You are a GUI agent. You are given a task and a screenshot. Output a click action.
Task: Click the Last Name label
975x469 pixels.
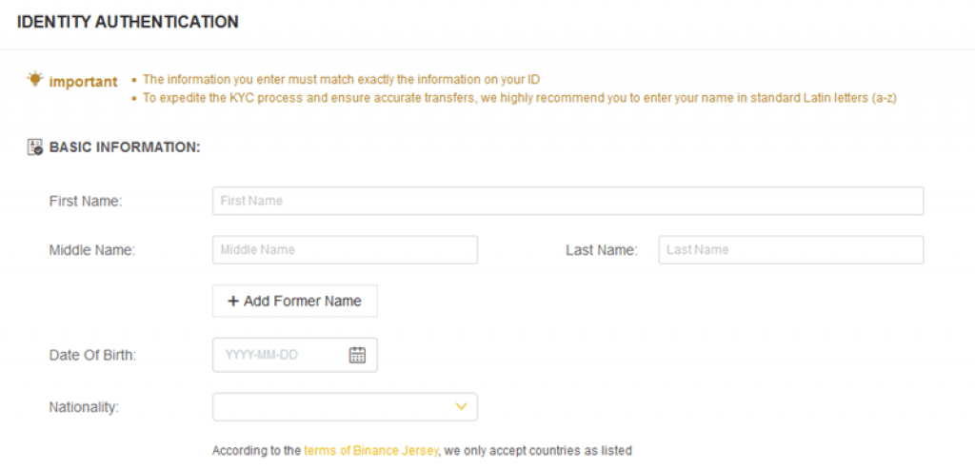(602, 250)
